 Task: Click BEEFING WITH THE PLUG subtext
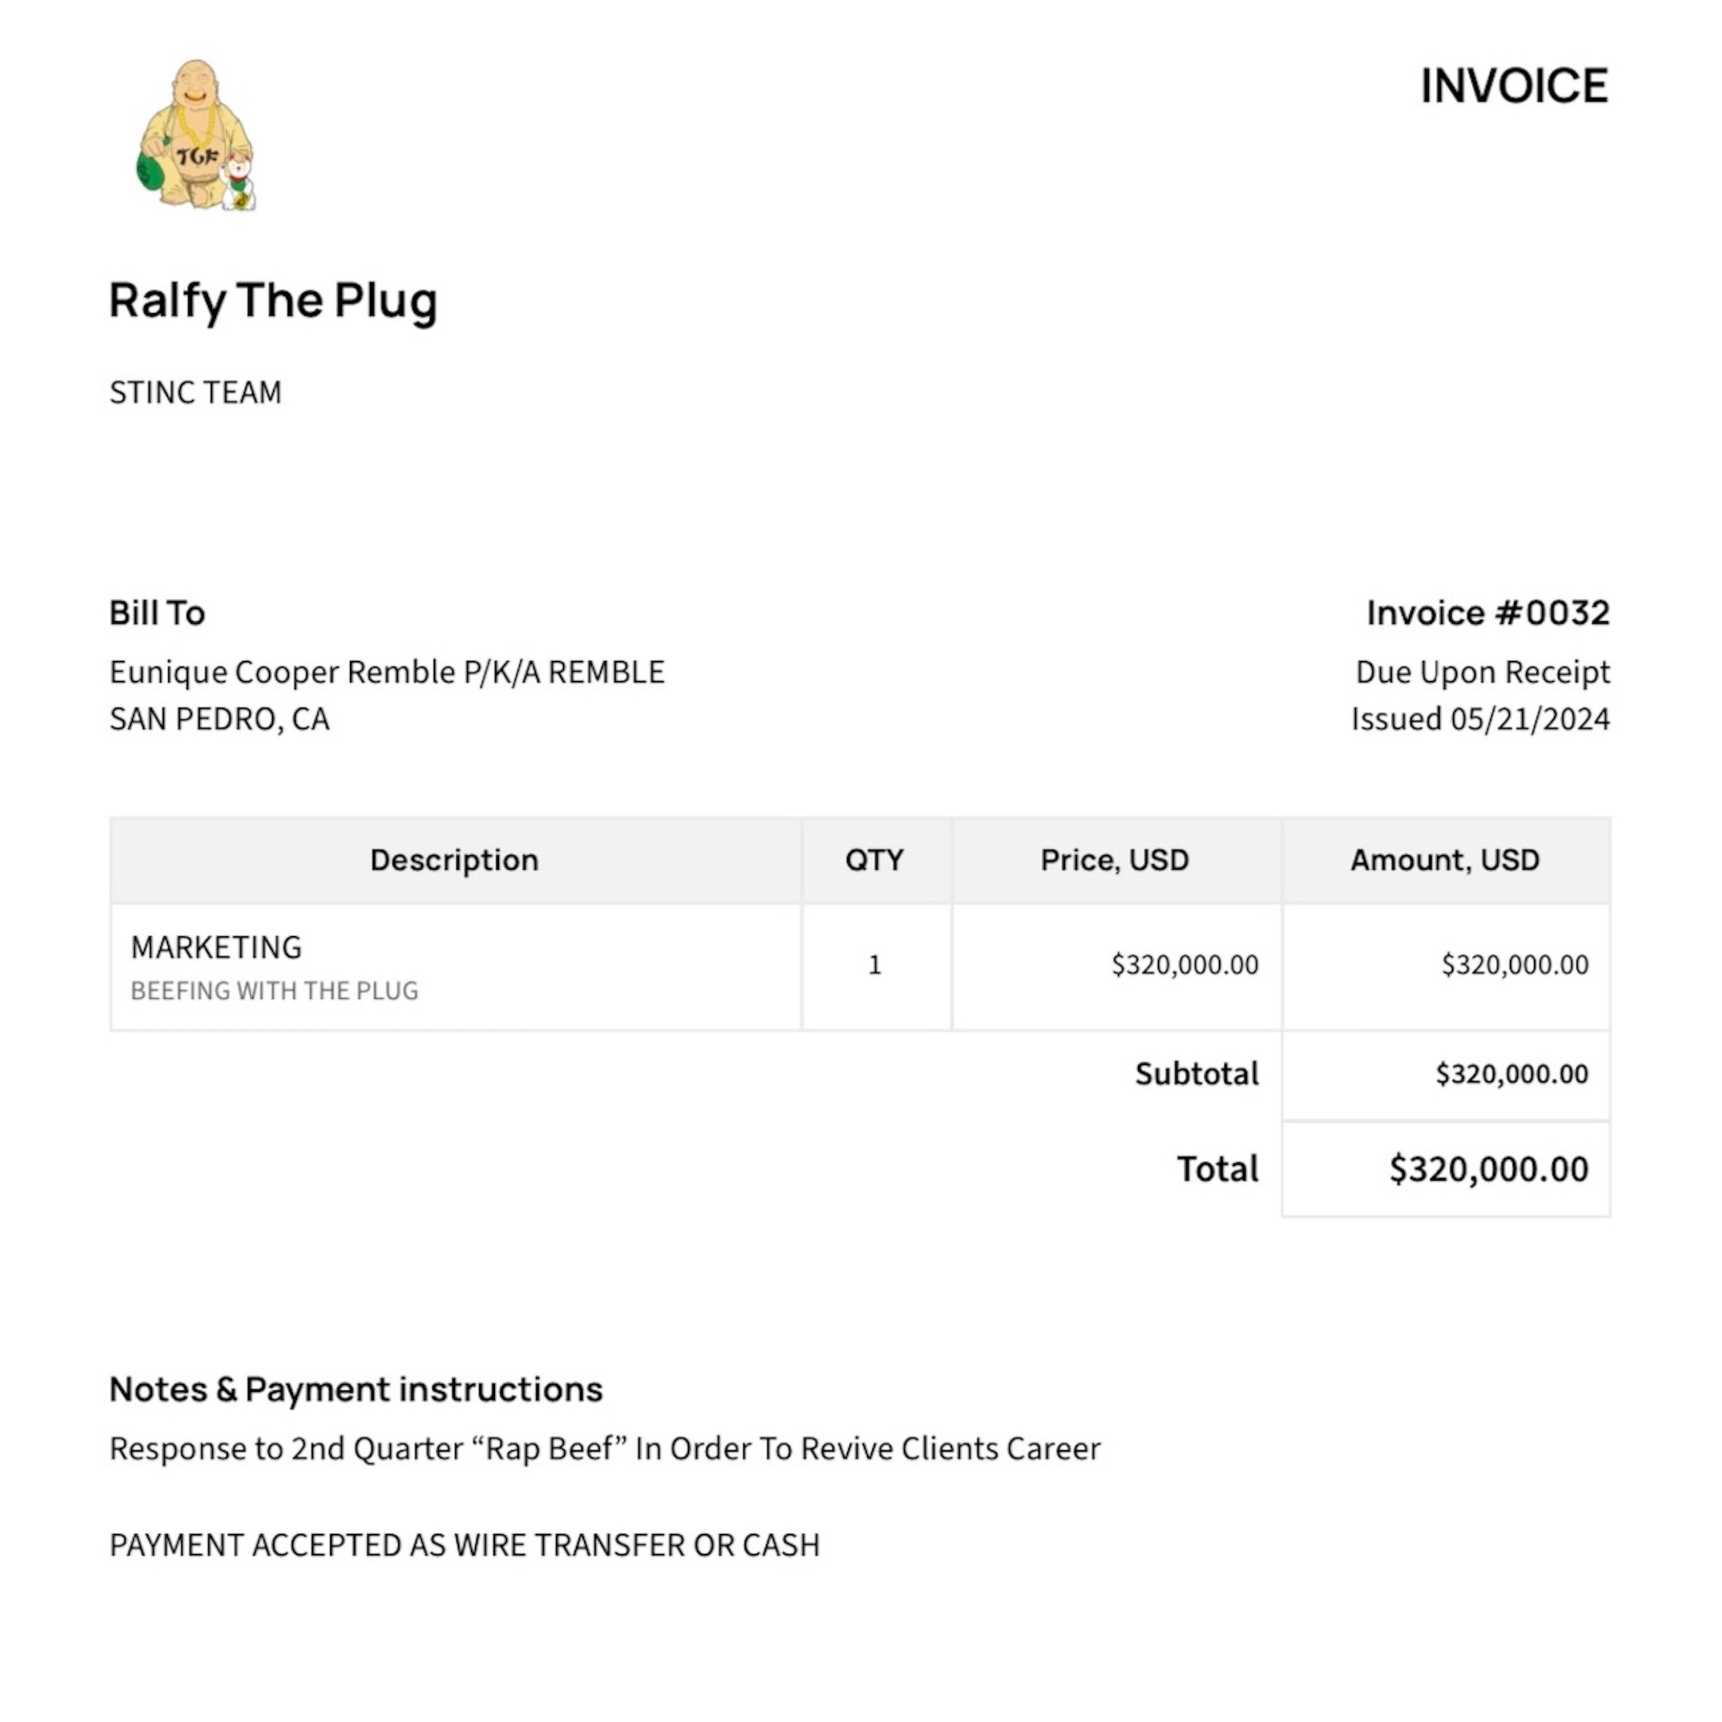[x=274, y=991]
